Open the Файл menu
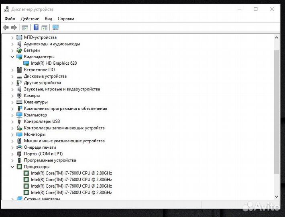This screenshot has width=285, height=217. click(10, 18)
